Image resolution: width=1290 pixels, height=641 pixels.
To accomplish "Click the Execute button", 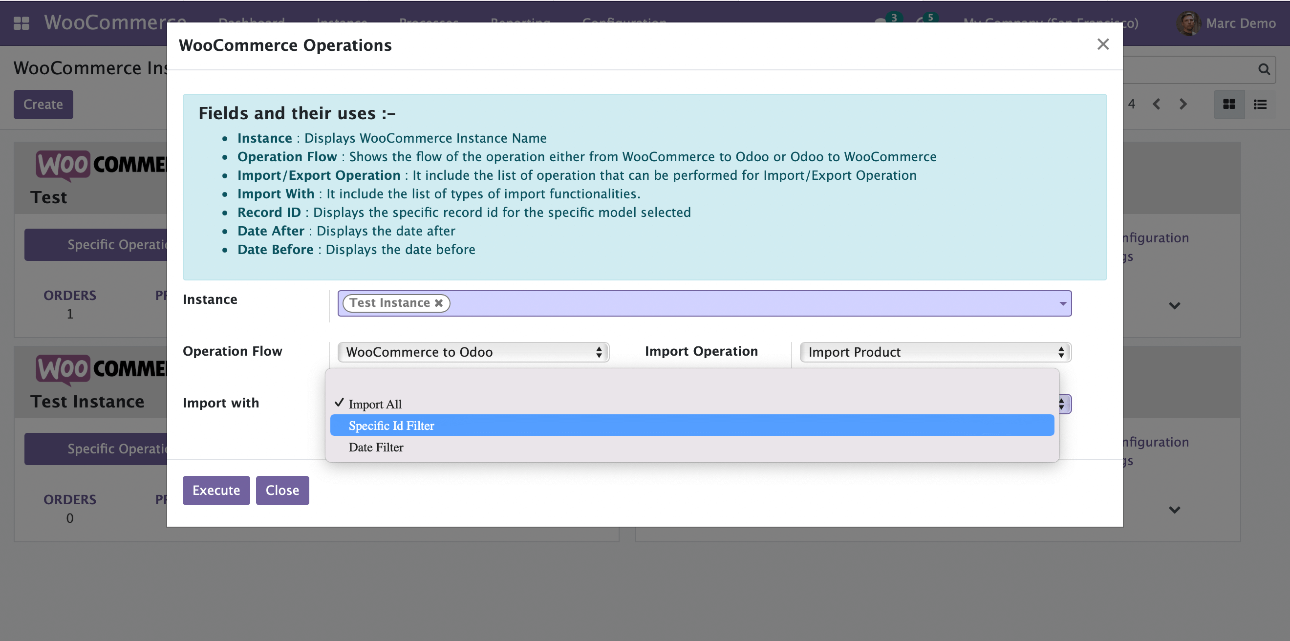I will click(x=216, y=490).
